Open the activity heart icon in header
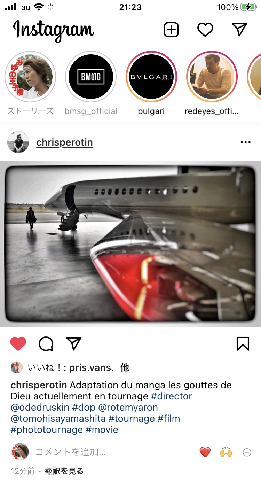The height and width of the screenshot is (481, 261). pos(205,30)
